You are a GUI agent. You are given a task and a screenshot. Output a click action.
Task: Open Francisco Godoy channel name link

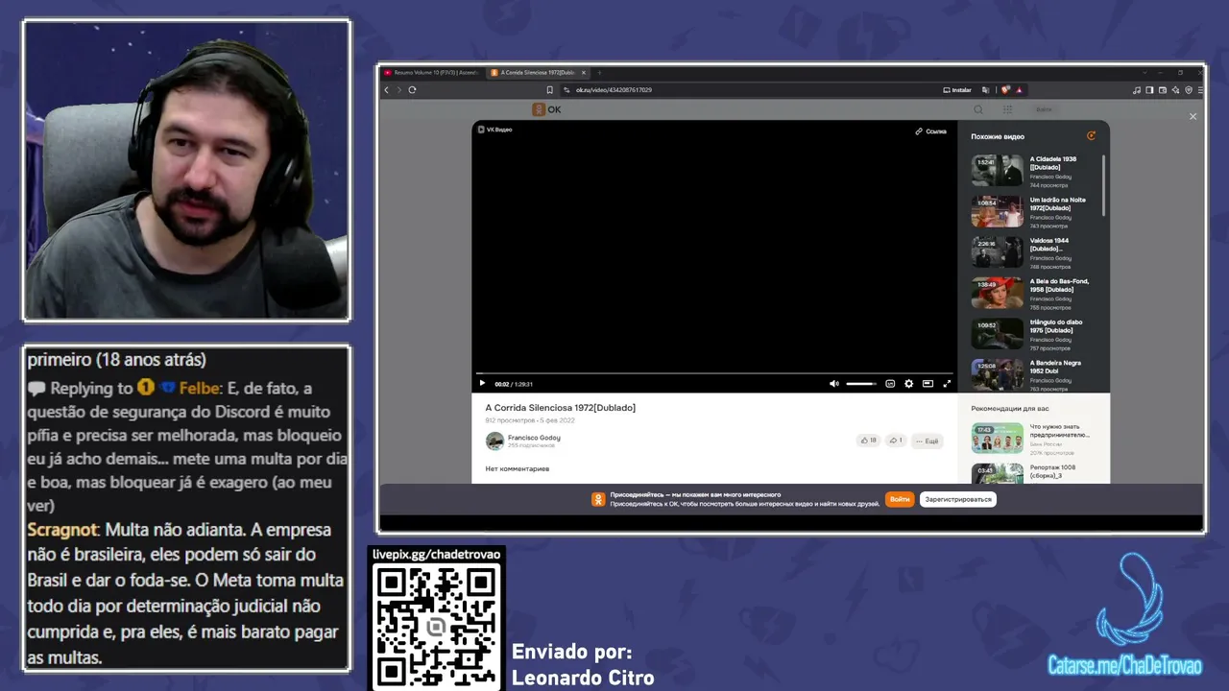[534, 438]
